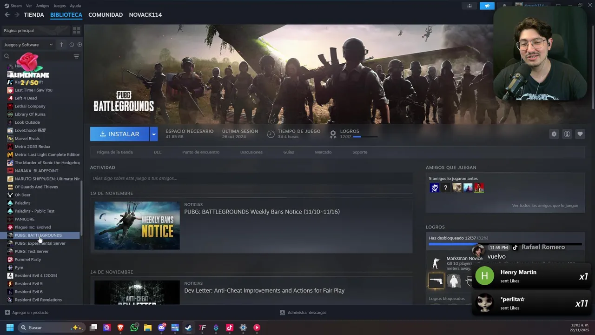Open TikTok app from taskbar
Viewport: 595px width, 335px height.
pyautogui.click(x=229, y=328)
